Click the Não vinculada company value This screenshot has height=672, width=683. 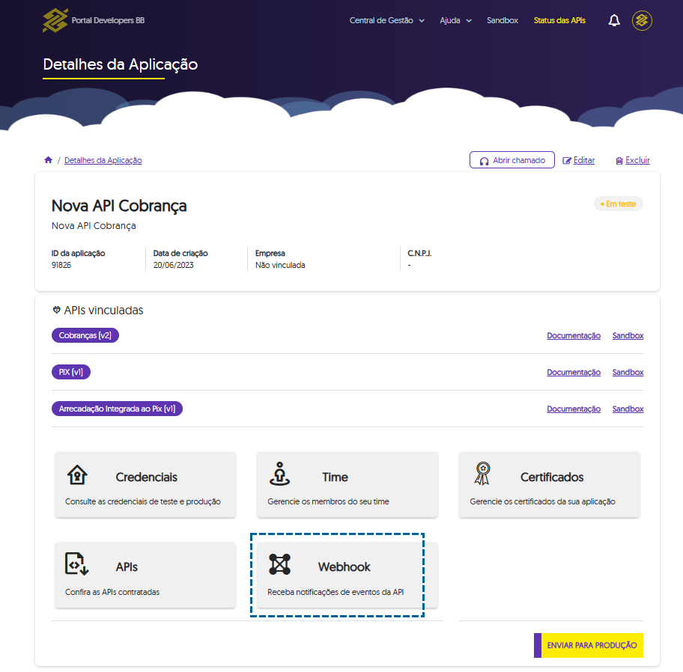click(x=280, y=265)
